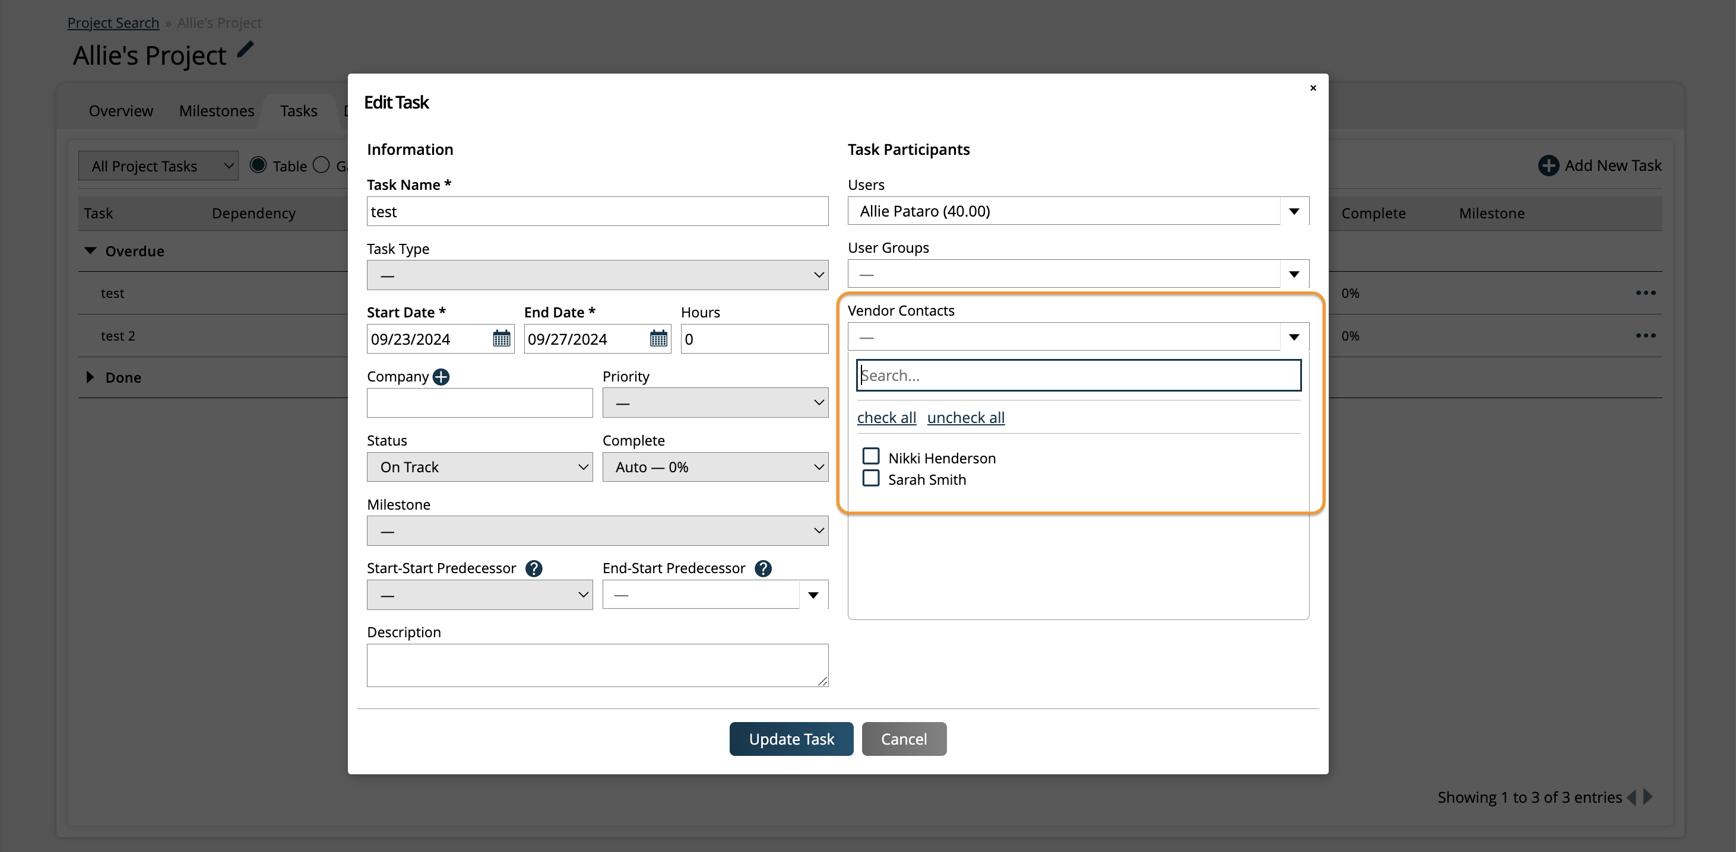1736x852 pixels.
Task: Open the Task Type dropdown
Action: pyautogui.click(x=597, y=275)
